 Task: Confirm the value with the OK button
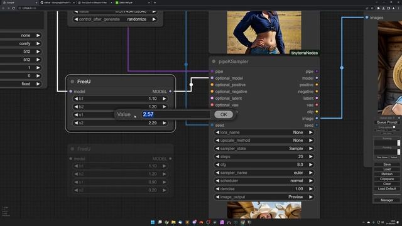point(224,114)
